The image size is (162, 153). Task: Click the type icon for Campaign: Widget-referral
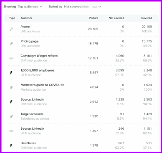(11, 58)
